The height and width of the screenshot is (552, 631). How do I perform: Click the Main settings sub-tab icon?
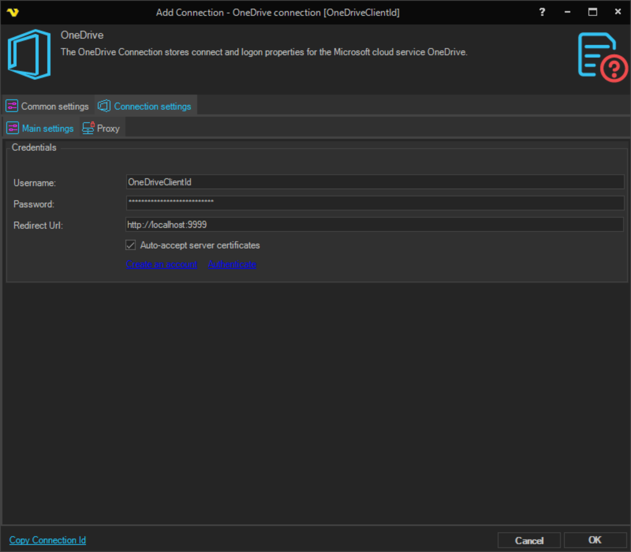coord(13,128)
